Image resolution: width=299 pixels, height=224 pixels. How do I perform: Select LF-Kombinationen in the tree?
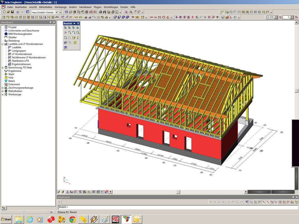click(x=22, y=54)
